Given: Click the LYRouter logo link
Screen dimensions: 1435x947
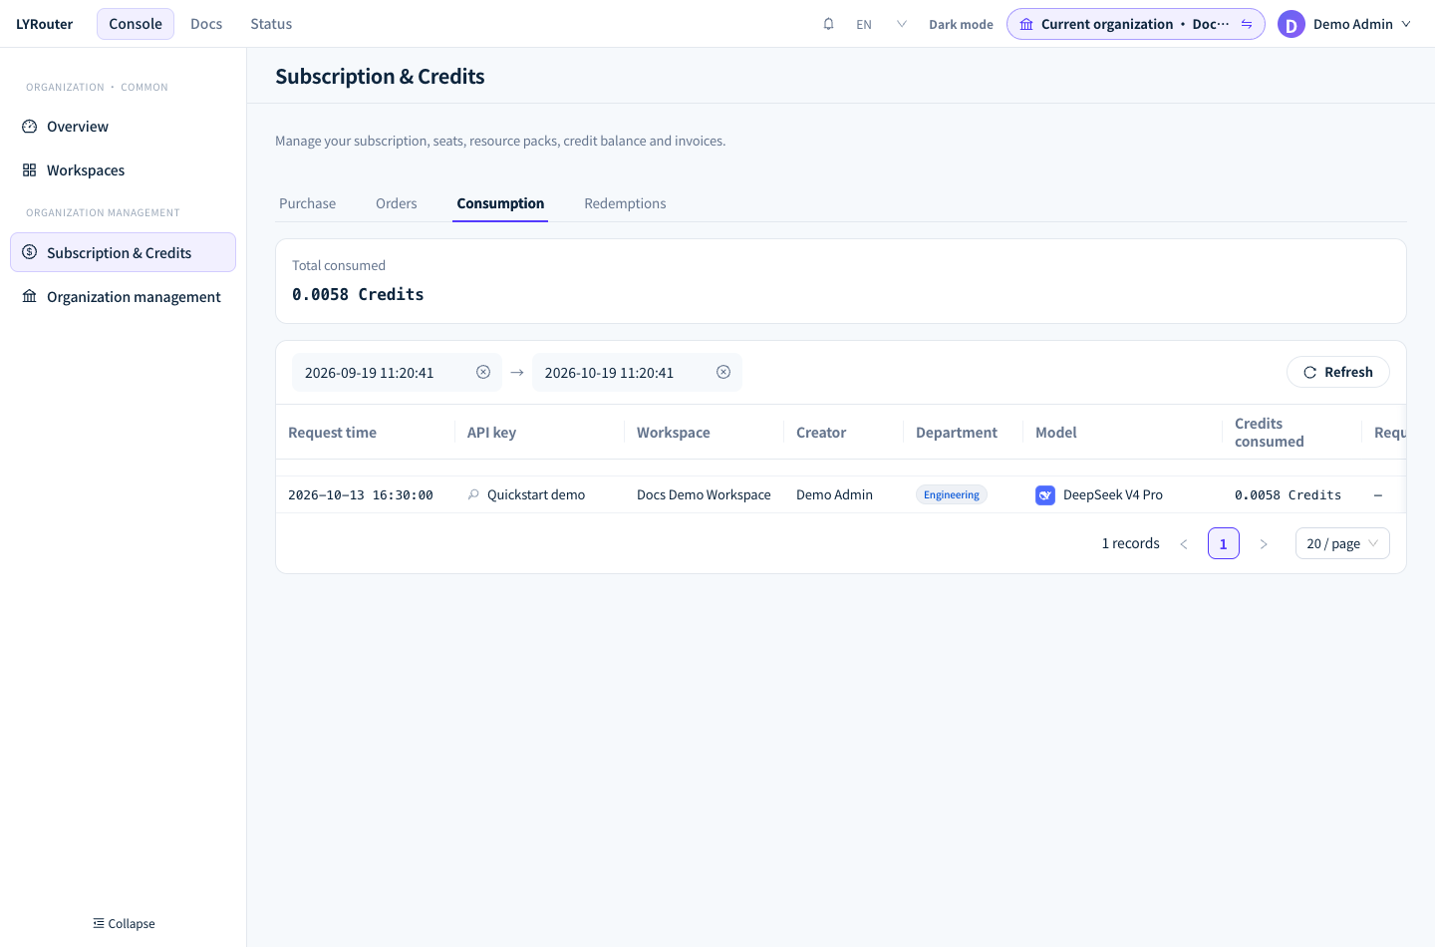Looking at the screenshot, I should click(x=45, y=24).
